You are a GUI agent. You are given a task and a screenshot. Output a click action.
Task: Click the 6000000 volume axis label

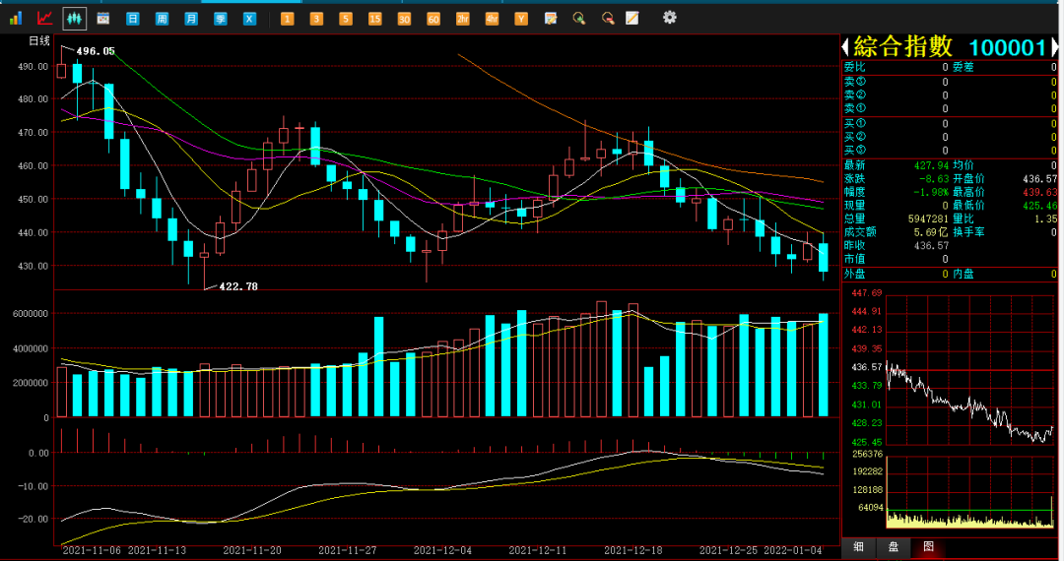click(x=31, y=314)
